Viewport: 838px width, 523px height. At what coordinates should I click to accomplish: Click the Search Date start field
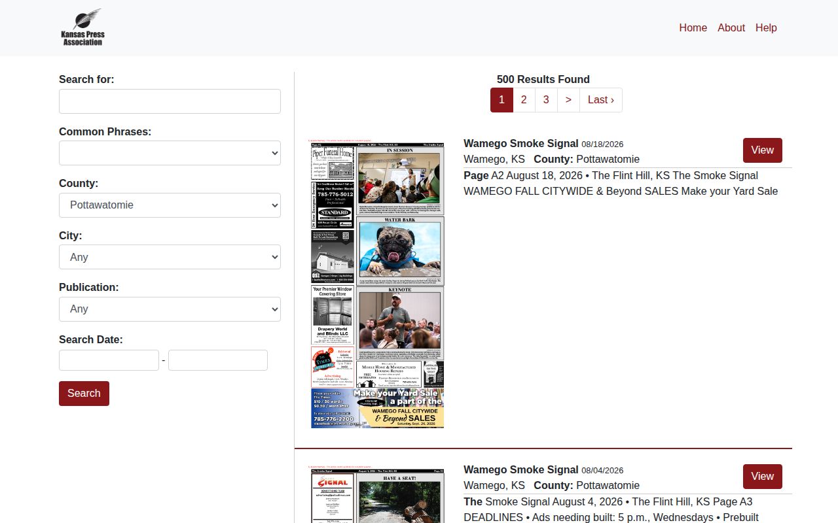click(109, 360)
